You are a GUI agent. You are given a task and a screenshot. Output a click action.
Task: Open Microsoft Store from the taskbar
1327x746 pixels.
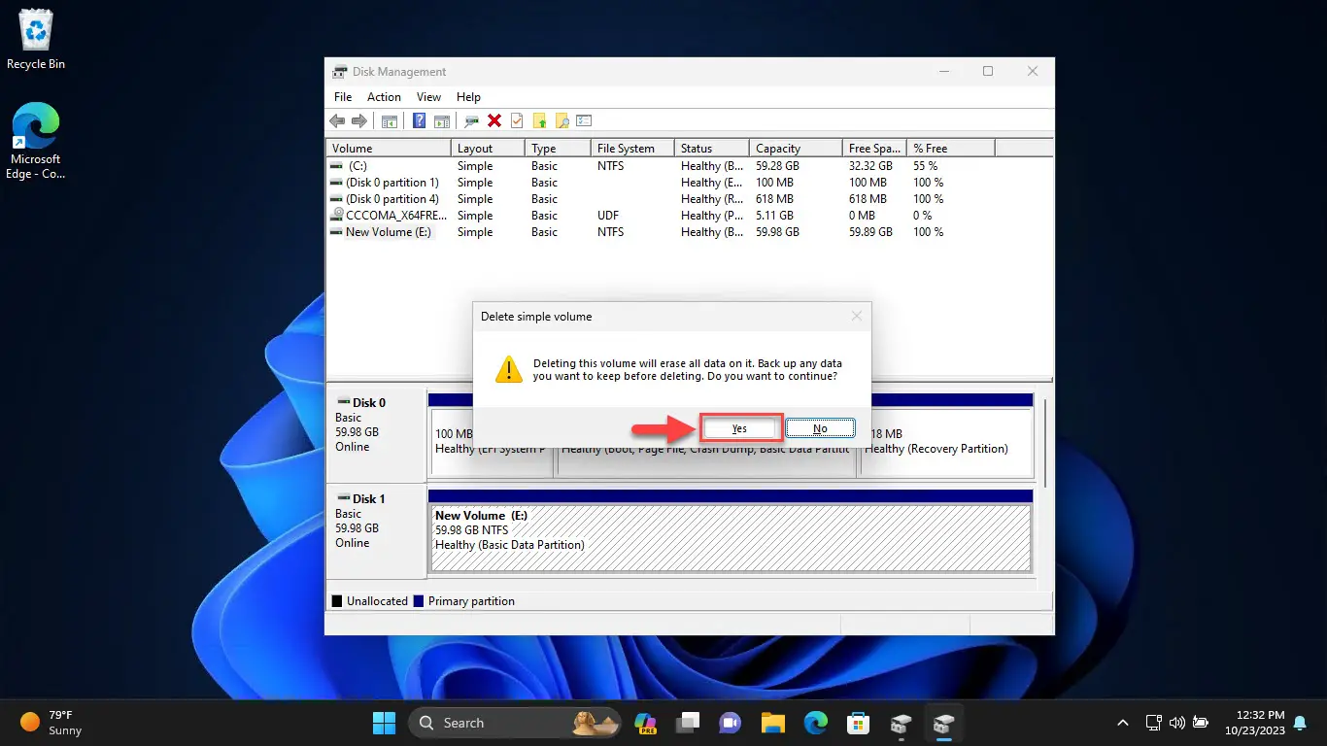[858, 723]
